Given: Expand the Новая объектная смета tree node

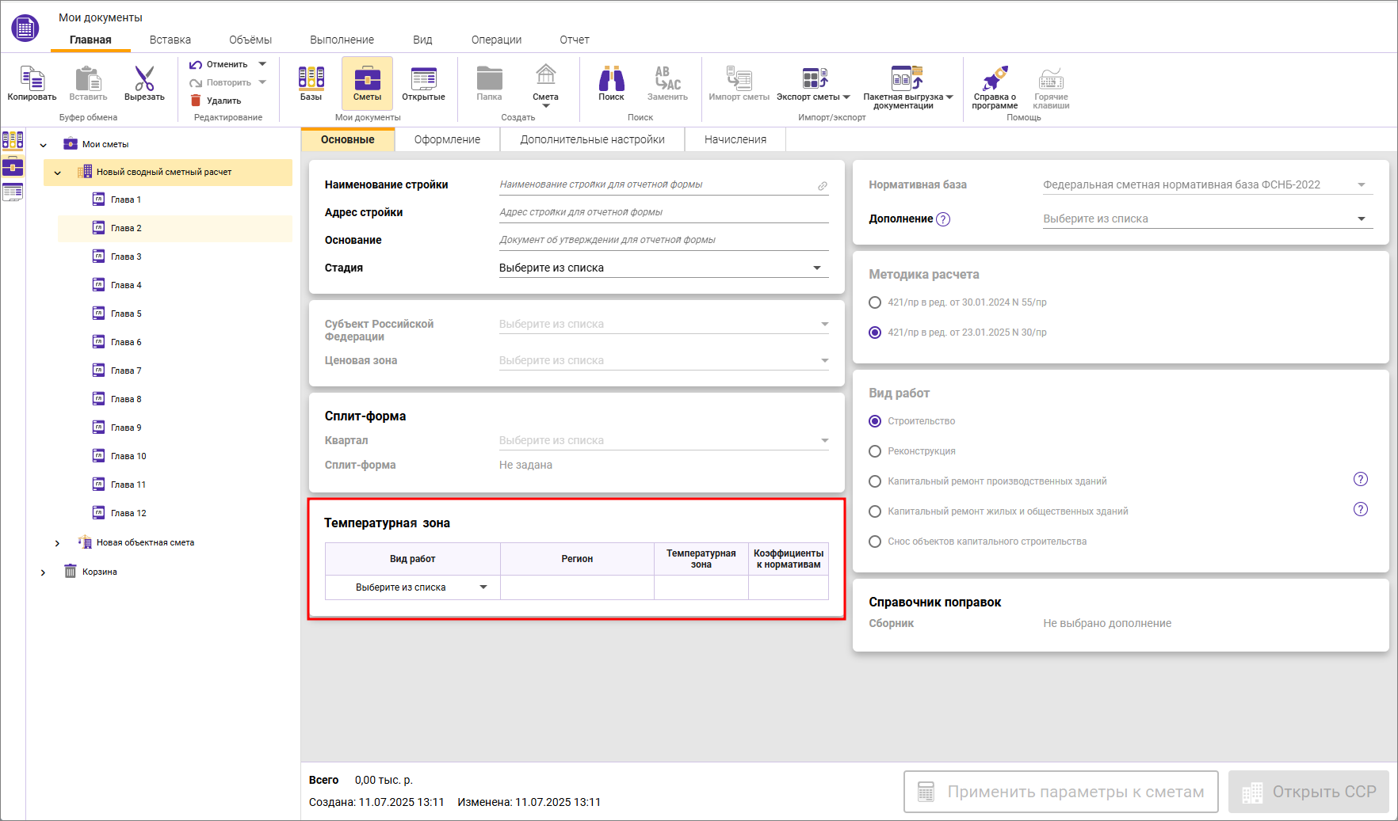Looking at the screenshot, I should (x=57, y=543).
